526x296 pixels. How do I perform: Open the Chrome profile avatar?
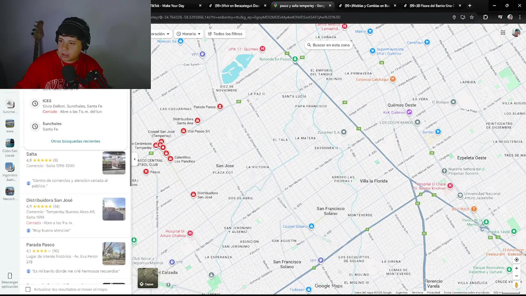pos(510,17)
